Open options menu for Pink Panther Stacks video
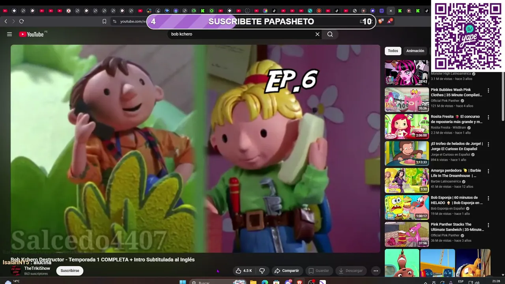Viewport: 505px width, 284px height. (x=488, y=225)
